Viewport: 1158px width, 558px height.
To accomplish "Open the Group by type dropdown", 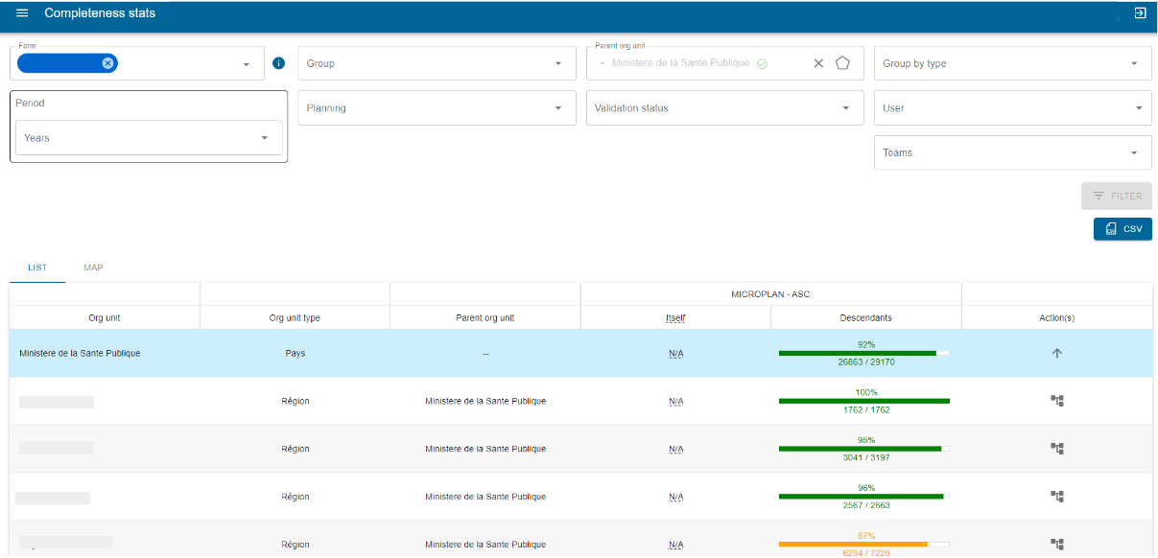I will tap(1012, 63).
